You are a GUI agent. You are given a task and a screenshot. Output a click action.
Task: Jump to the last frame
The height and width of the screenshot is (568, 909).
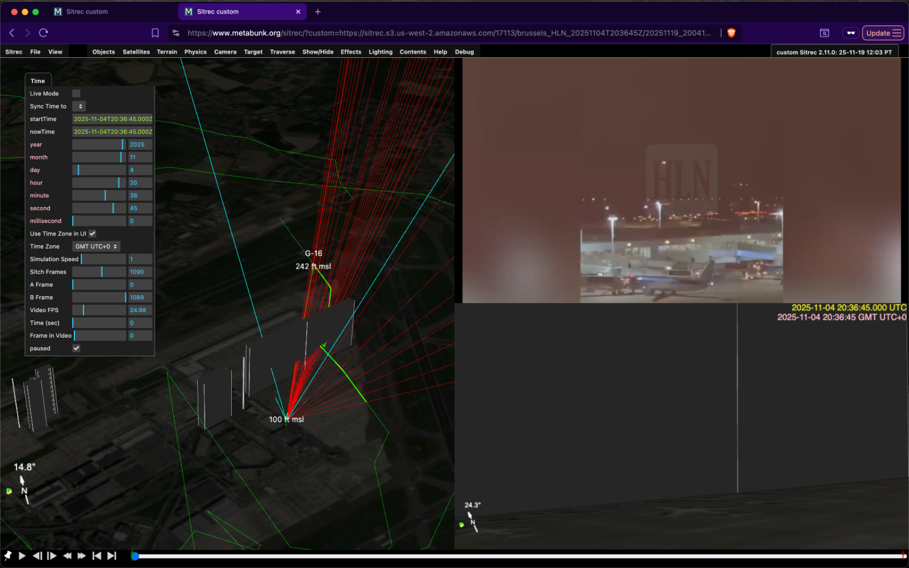(112, 556)
